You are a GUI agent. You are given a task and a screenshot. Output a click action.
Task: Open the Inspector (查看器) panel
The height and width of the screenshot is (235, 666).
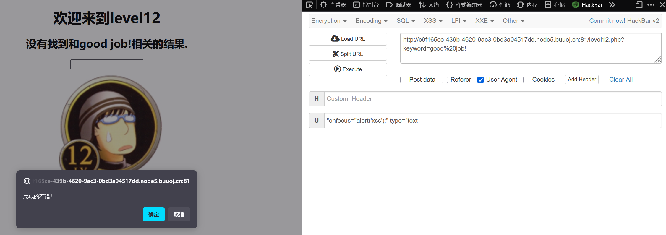333,5
